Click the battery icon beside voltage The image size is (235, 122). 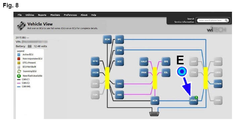pos(30,46)
